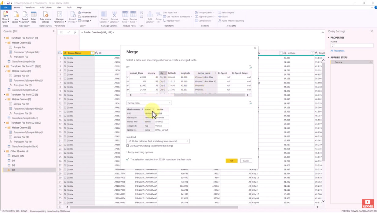Open the Manage dropdown in the Query group
The image size is (377, 213).
pyautogui.click(x=85, y=21)
